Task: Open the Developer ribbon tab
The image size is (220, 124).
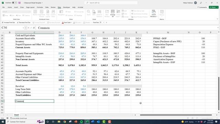Action: point(66,7)
